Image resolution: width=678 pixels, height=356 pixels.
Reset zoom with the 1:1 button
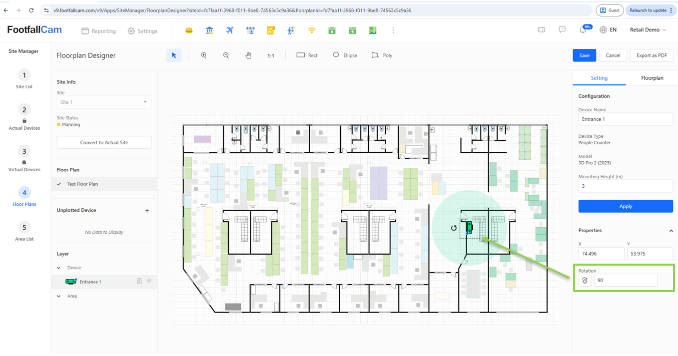click(270, 55)
